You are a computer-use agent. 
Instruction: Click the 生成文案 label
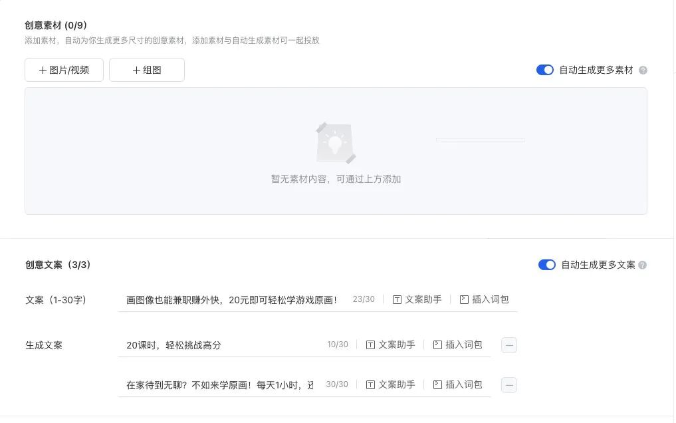pyautogui.click(x=44, y=345)
